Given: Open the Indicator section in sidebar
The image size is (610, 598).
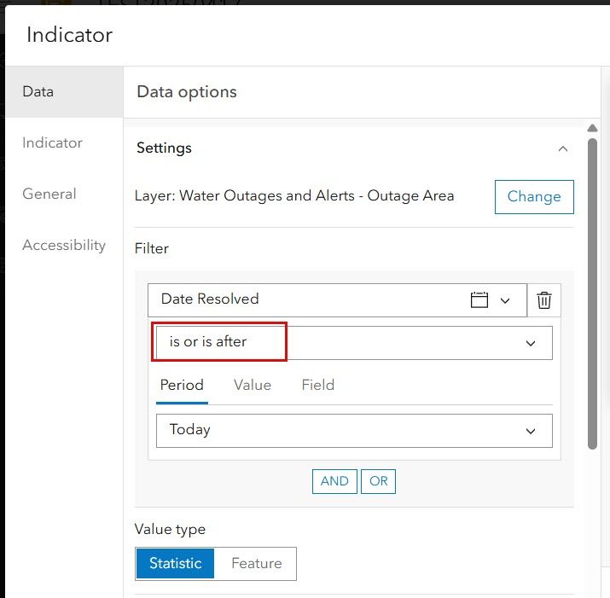Looking at the screenshot, I should [x=52, y=142].
